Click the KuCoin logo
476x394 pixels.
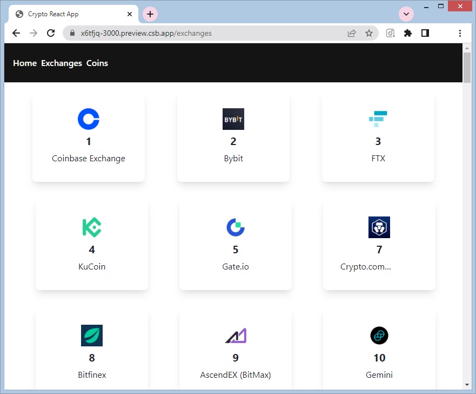(x=92, y=227)
